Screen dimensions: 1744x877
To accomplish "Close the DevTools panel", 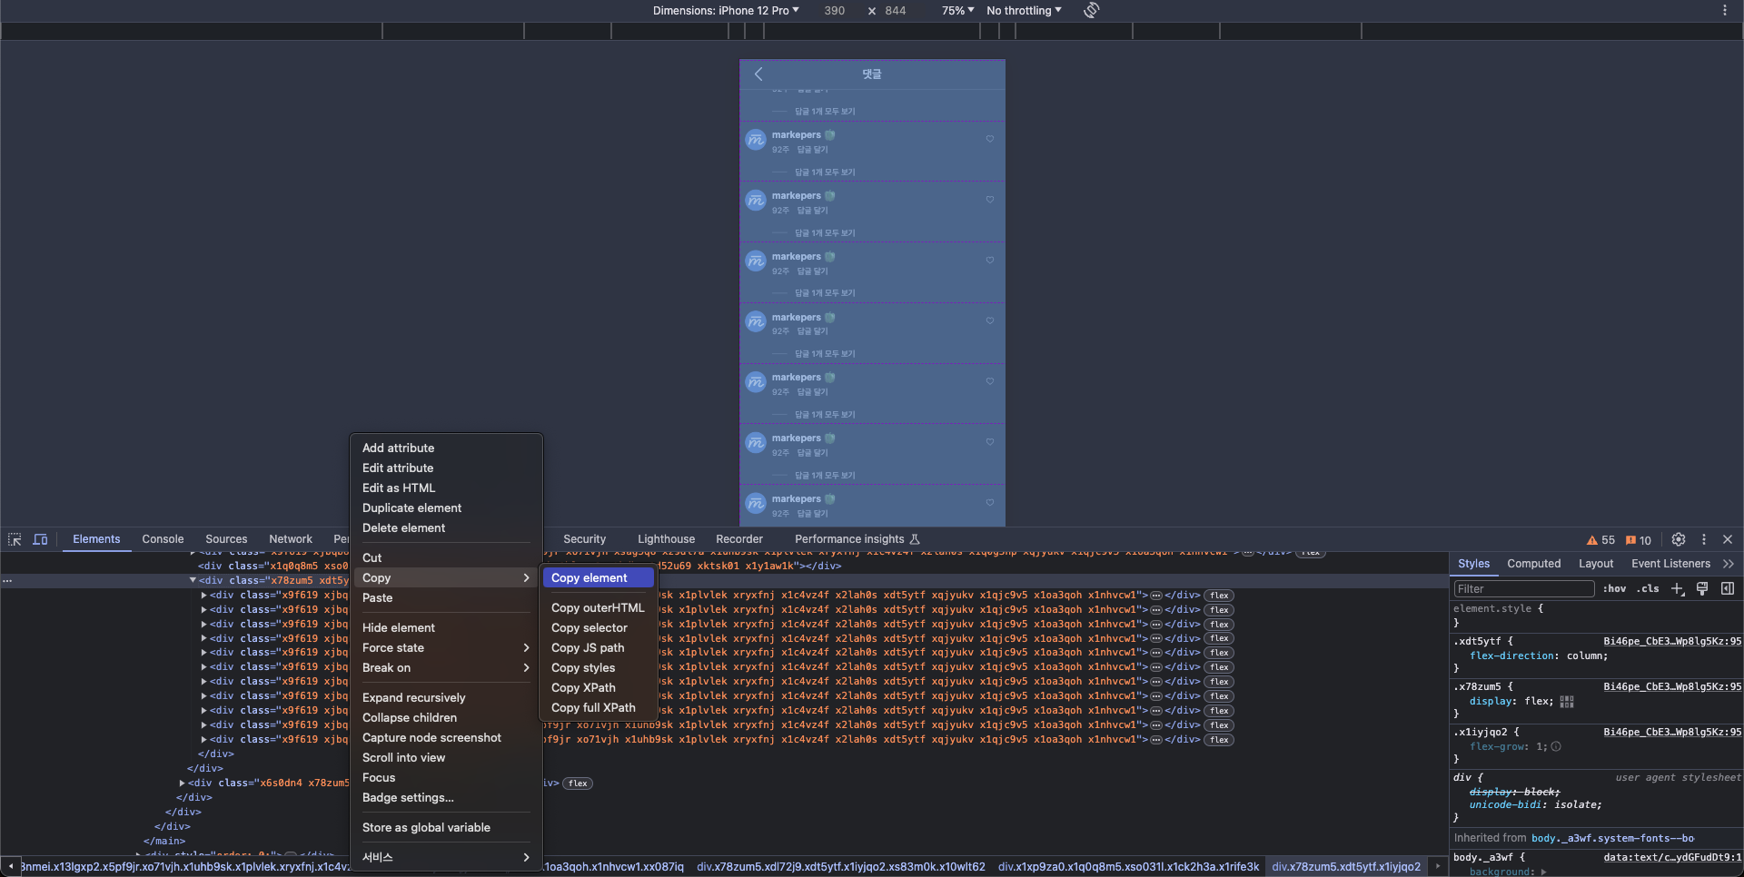I will 1728,539.
